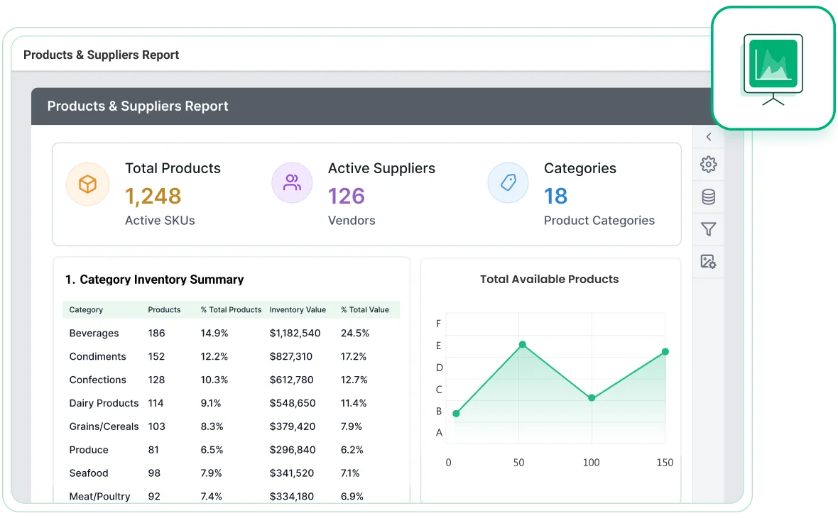This screenshot has height=518, width=838.
Task: Select the Meat/Poultry row label
Action: (x=99, y=497)
